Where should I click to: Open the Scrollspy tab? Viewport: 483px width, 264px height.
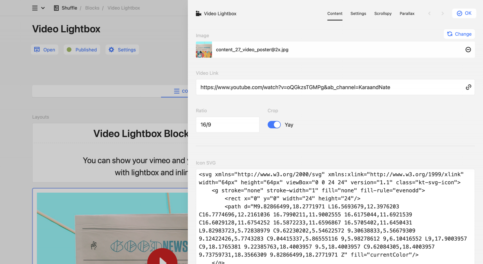(x=383, y=14)
